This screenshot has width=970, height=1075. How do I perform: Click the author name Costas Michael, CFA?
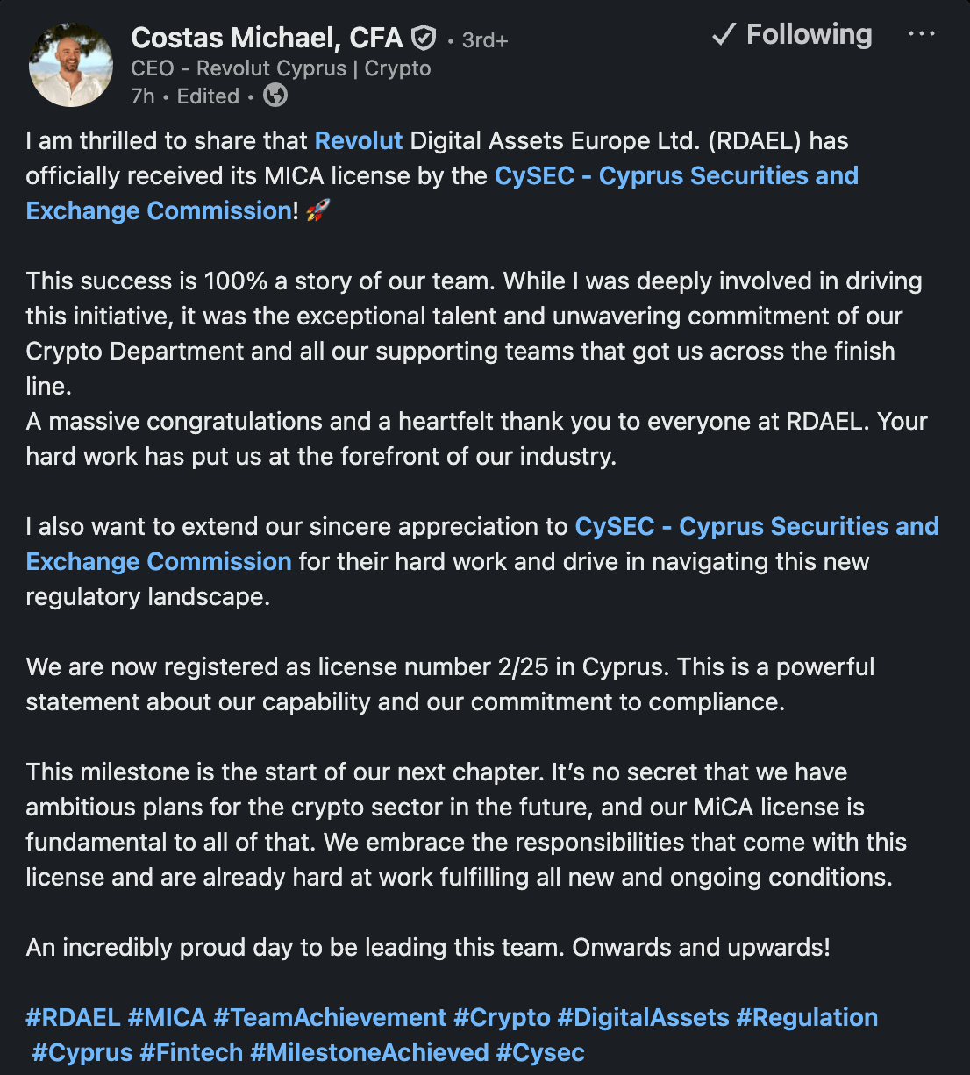[267, 38]
